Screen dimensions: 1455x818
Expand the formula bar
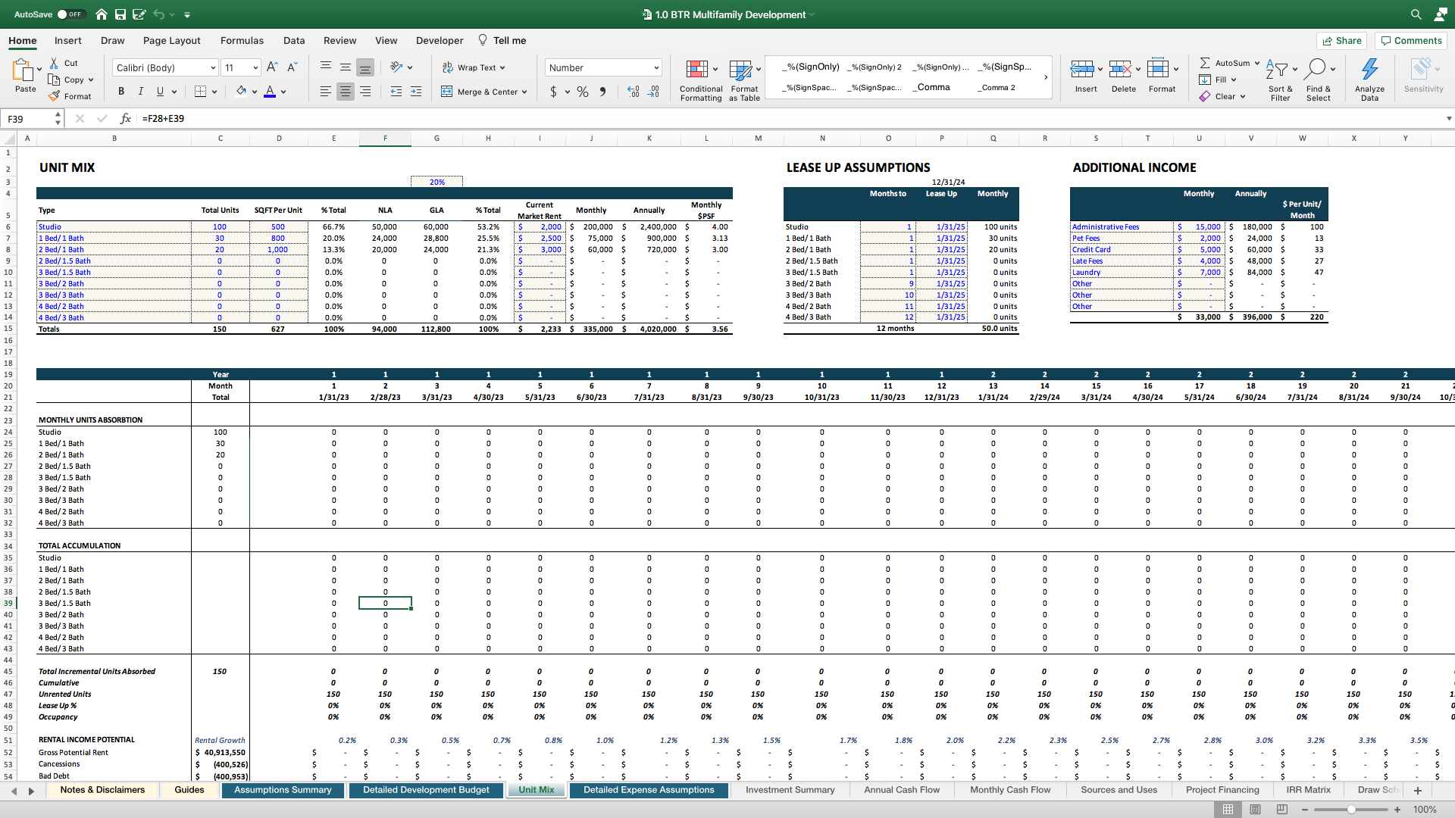tap(1448, 119)
